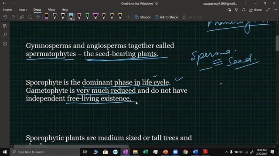Click the Redo arrow in Draw toolbar
The width and height of the screenshot is (279, 156).
tap(14, 17)
